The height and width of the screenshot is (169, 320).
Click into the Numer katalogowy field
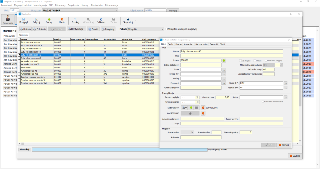201,88
